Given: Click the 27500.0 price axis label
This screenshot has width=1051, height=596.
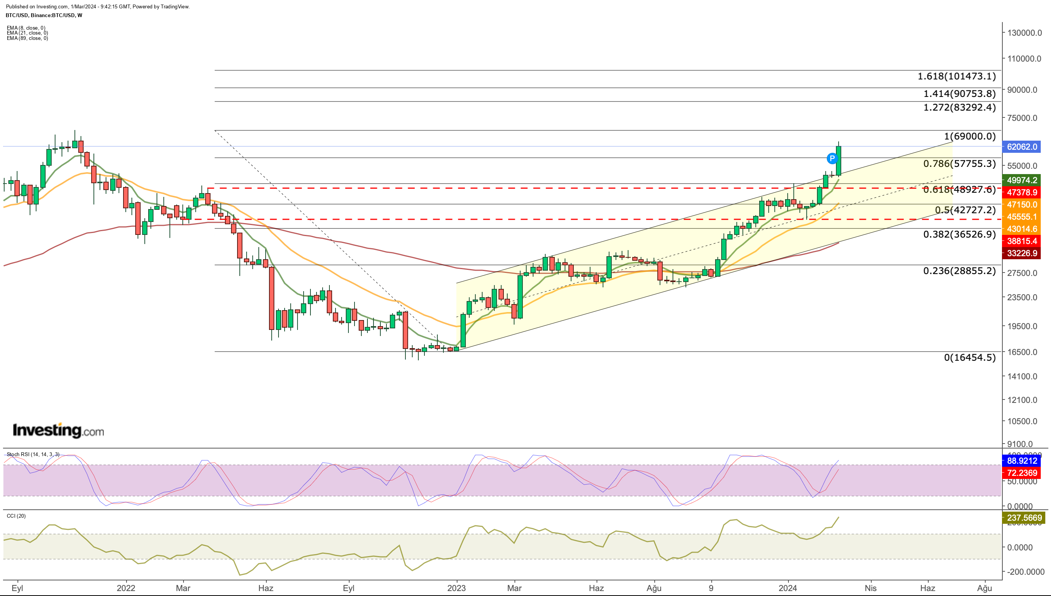Looking at the screenshot, I should [1023, 273].
